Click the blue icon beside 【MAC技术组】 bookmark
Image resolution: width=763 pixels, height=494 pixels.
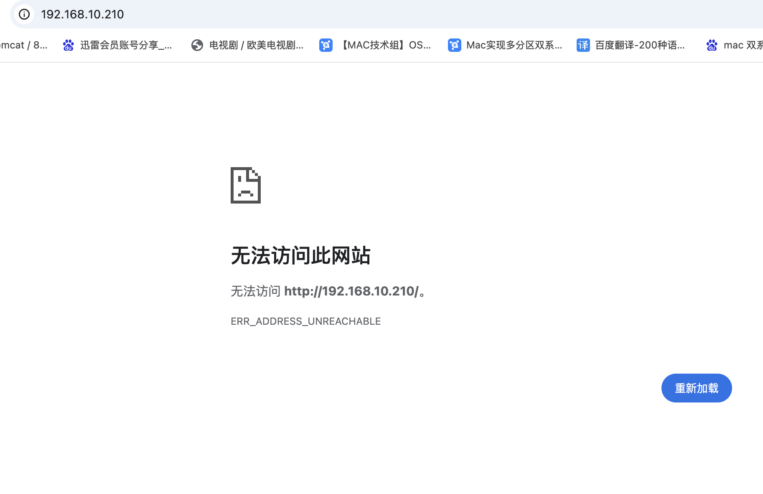point(326,45)
